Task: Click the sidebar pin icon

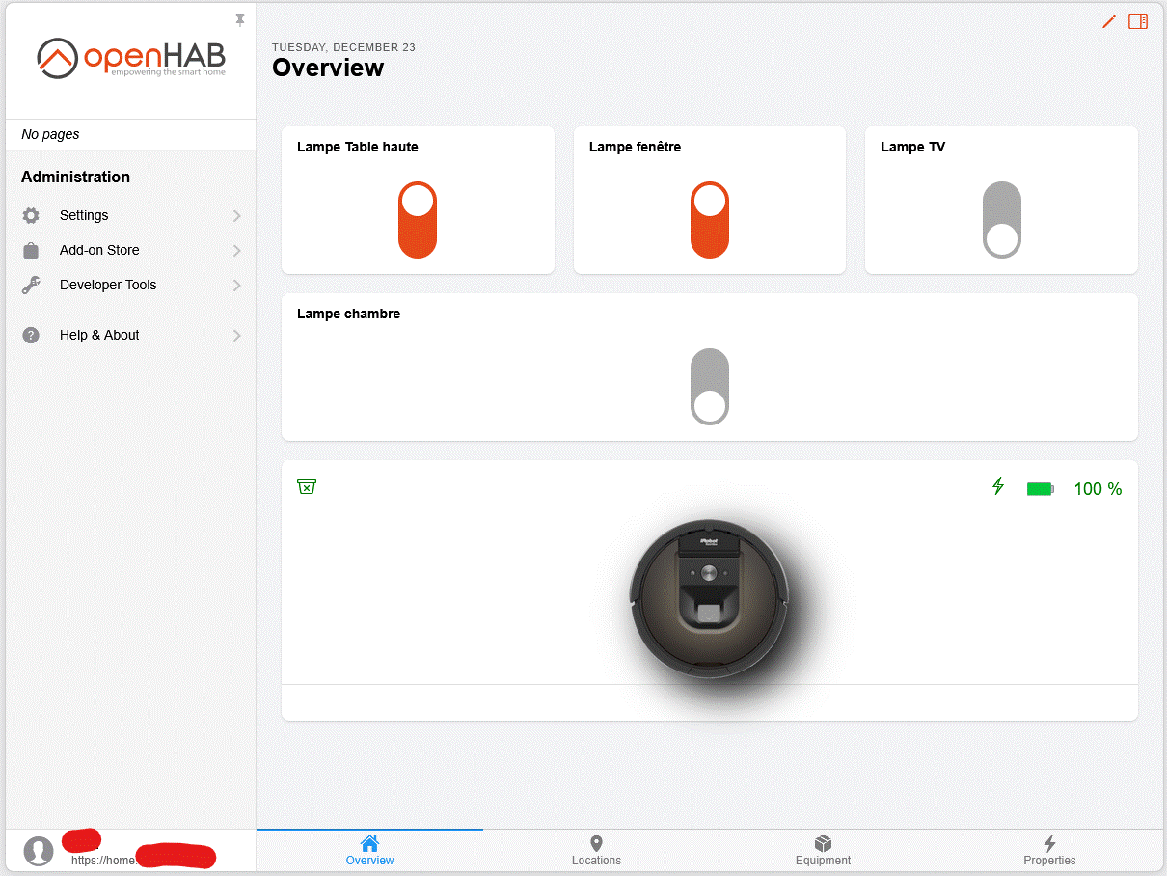Action: 239,19
